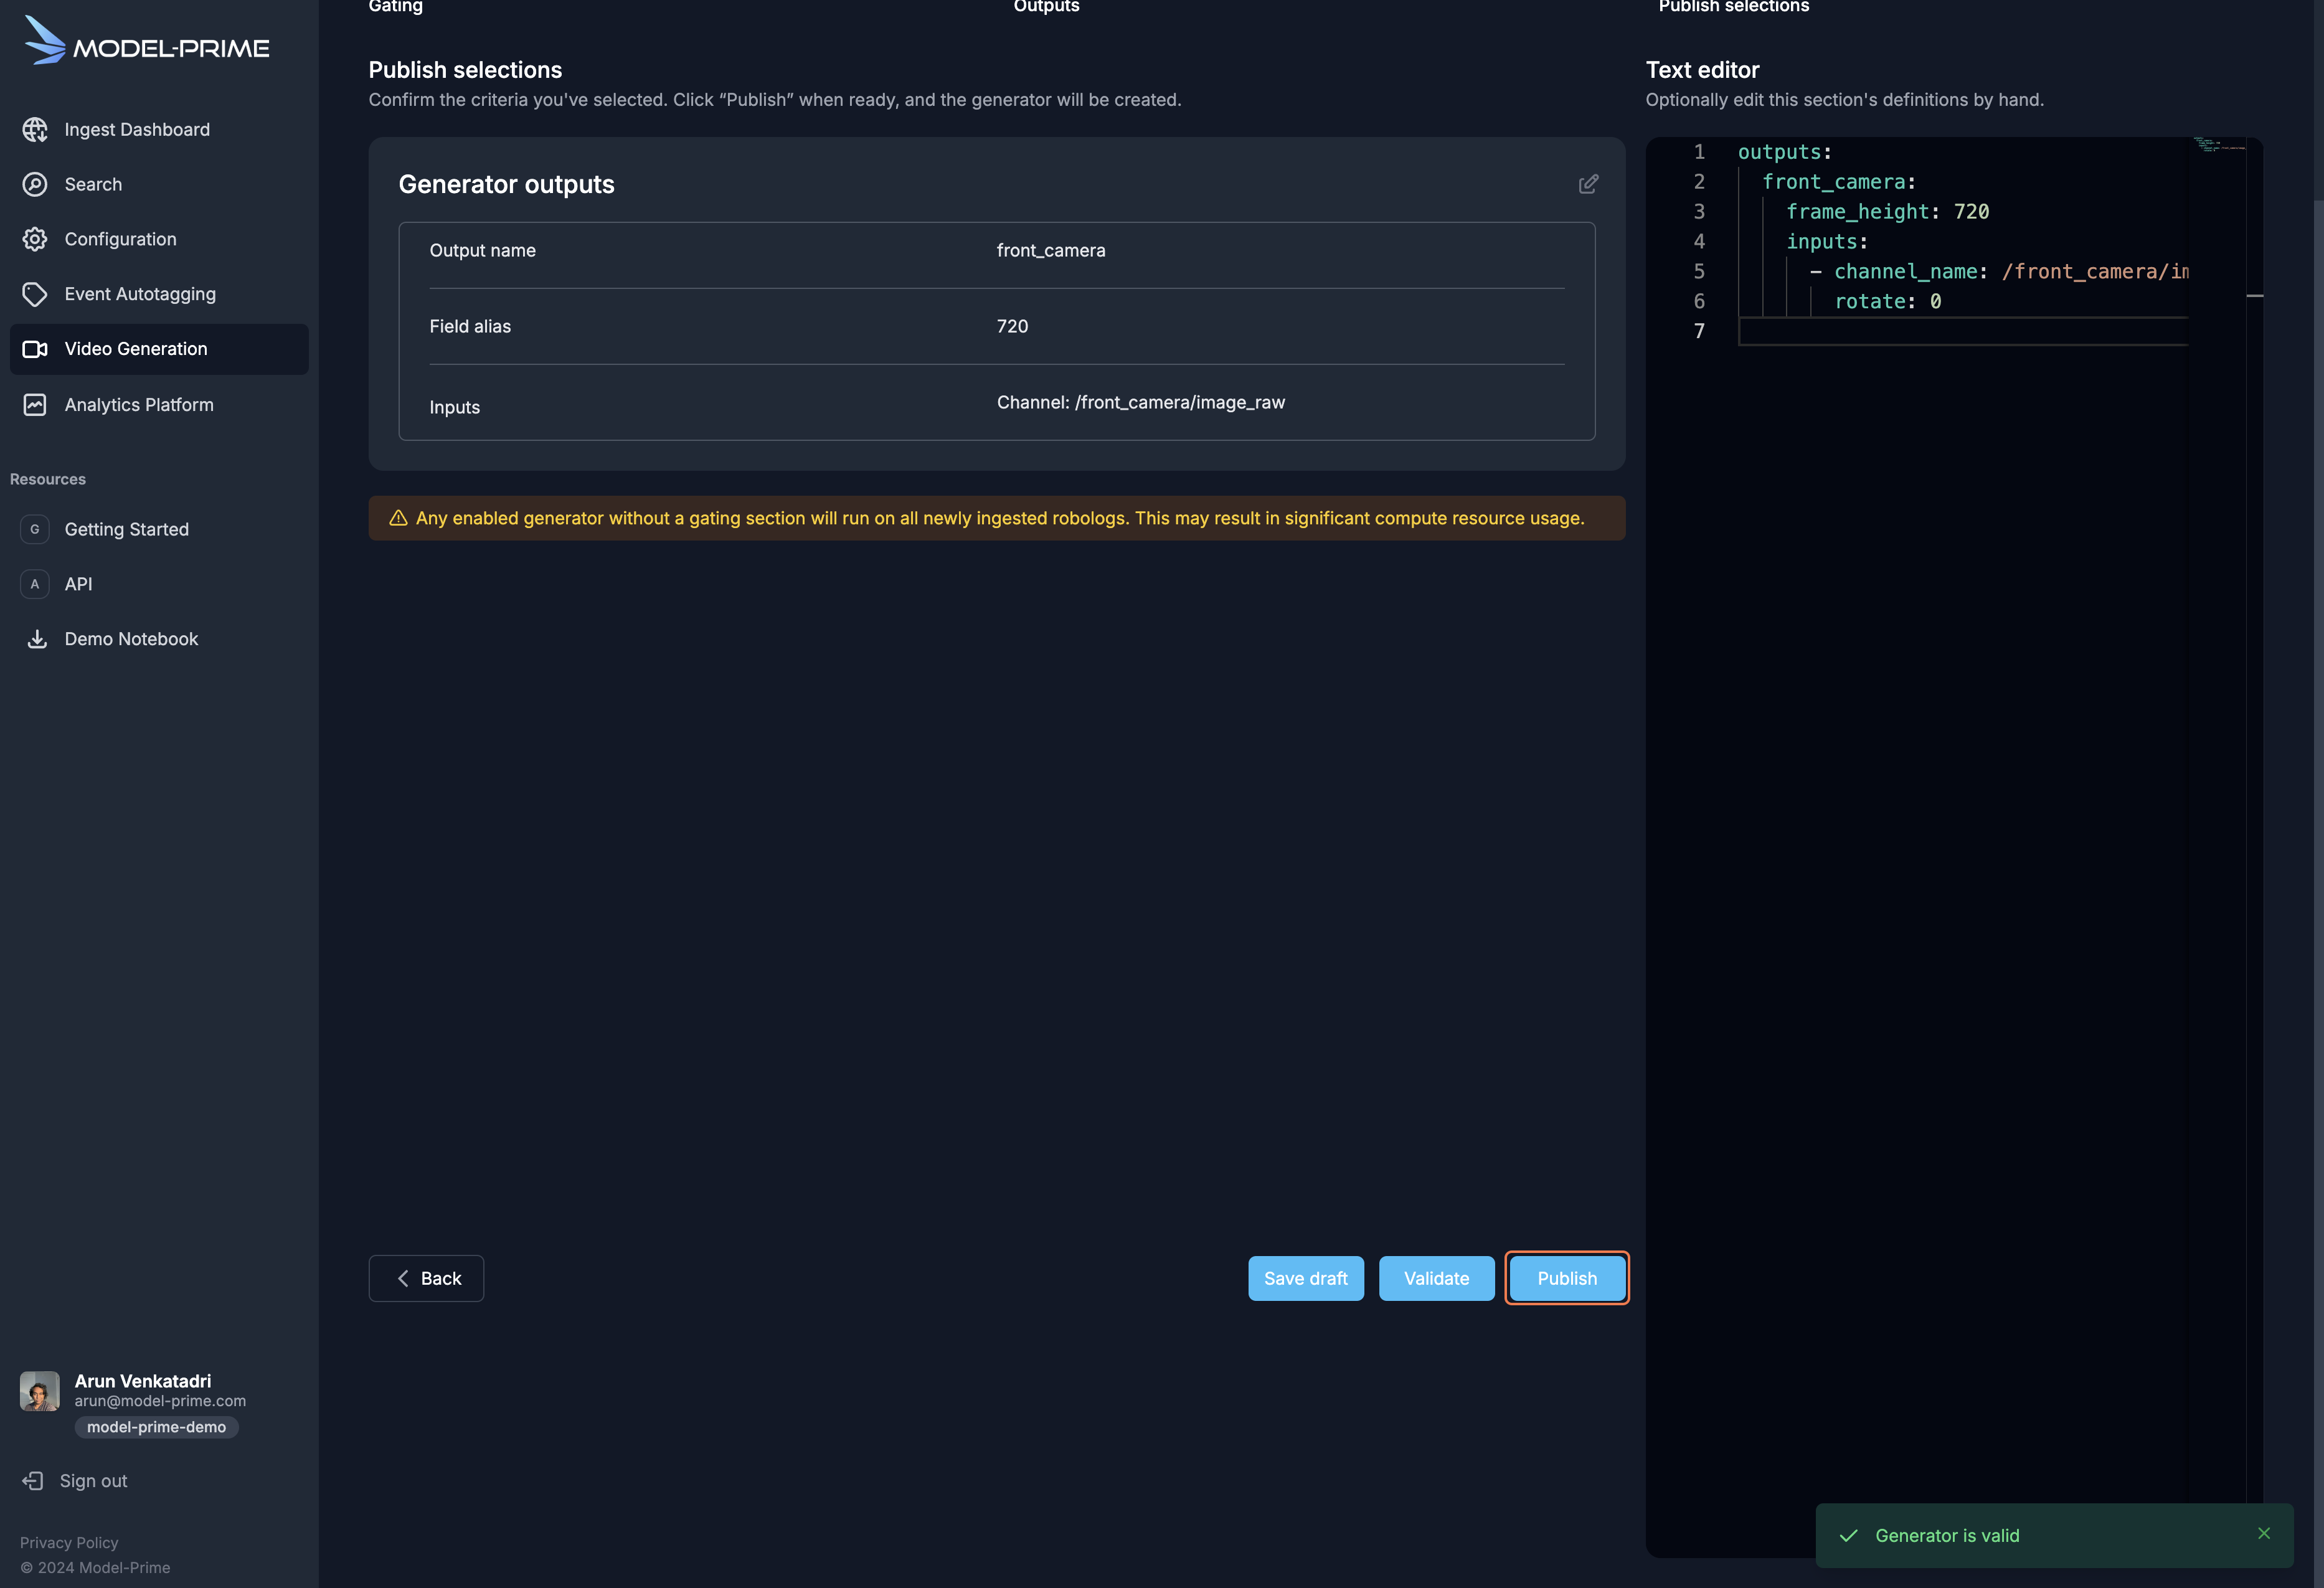Viewport: 2324px width, 1588px height.
Task: Click the front_camera output name value
Action: click(1051, 250)
